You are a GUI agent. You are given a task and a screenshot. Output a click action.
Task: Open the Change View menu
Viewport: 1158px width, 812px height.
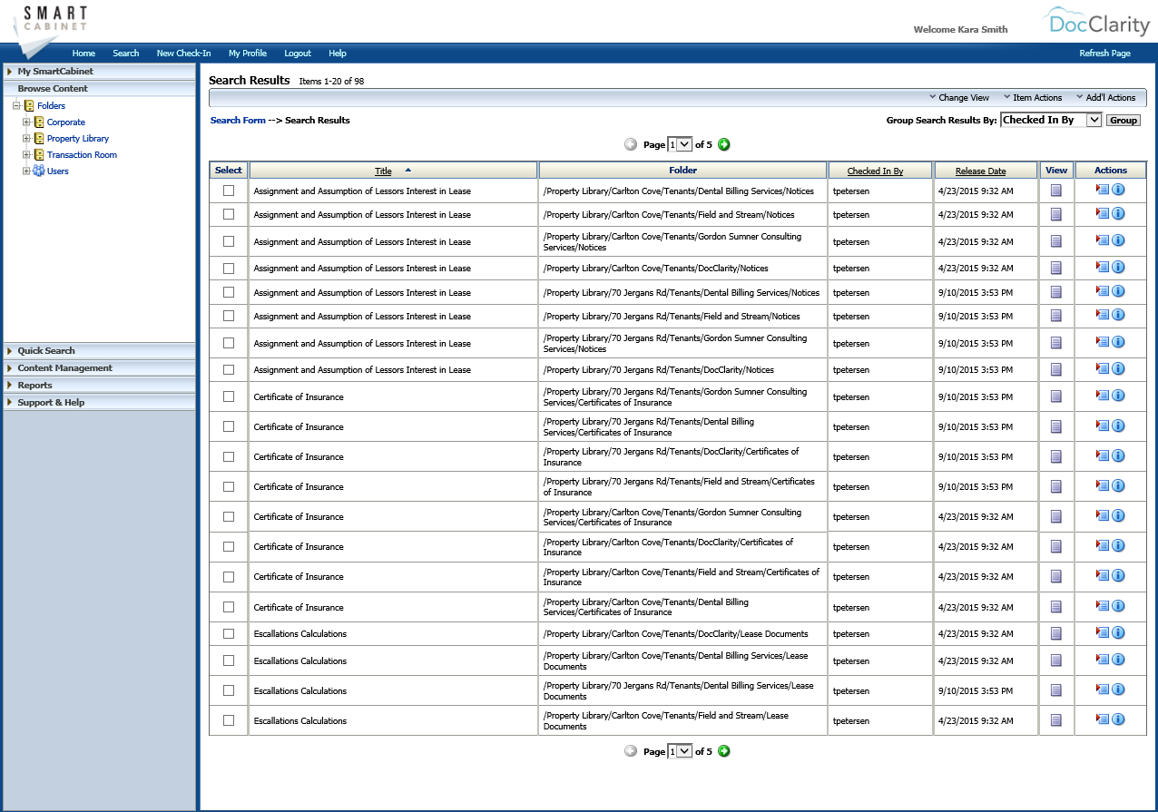[x=959, y=97]
